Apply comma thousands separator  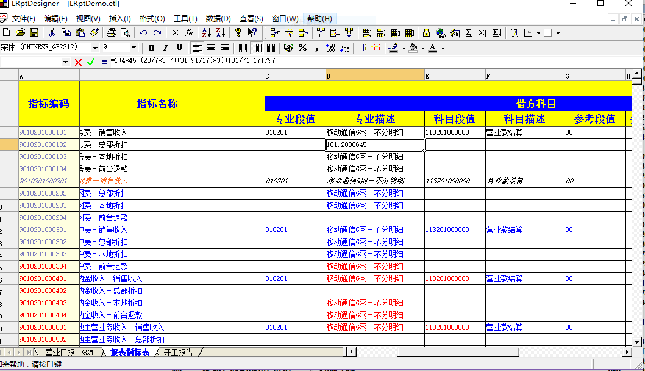coord(316,48)
